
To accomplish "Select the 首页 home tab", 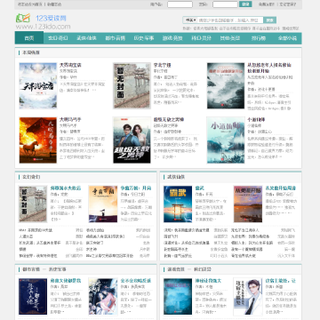I will (x=29, y=38).
